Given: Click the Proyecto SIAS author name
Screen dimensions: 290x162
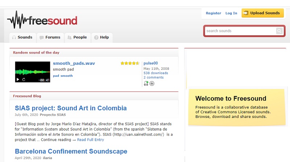Looking at the screenshot, I should 53,115.
